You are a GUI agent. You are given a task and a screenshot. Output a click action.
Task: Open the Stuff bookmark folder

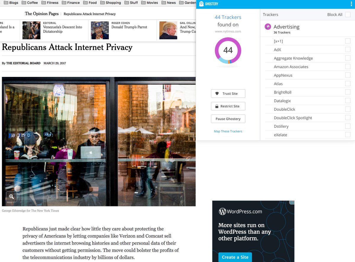(131, 3)
